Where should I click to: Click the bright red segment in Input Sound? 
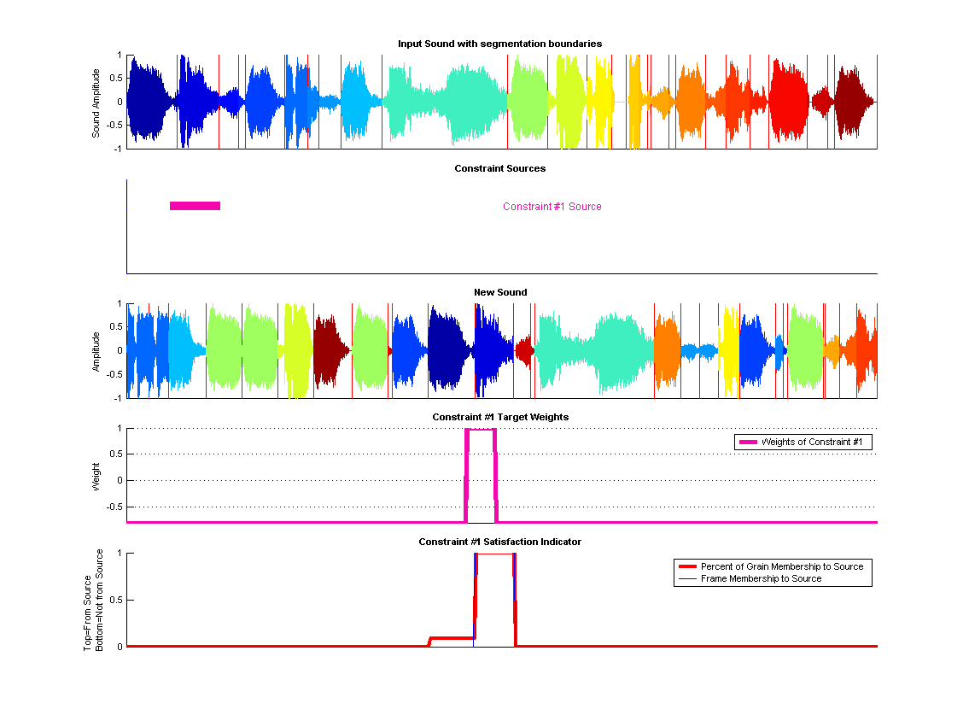point(788,101)
